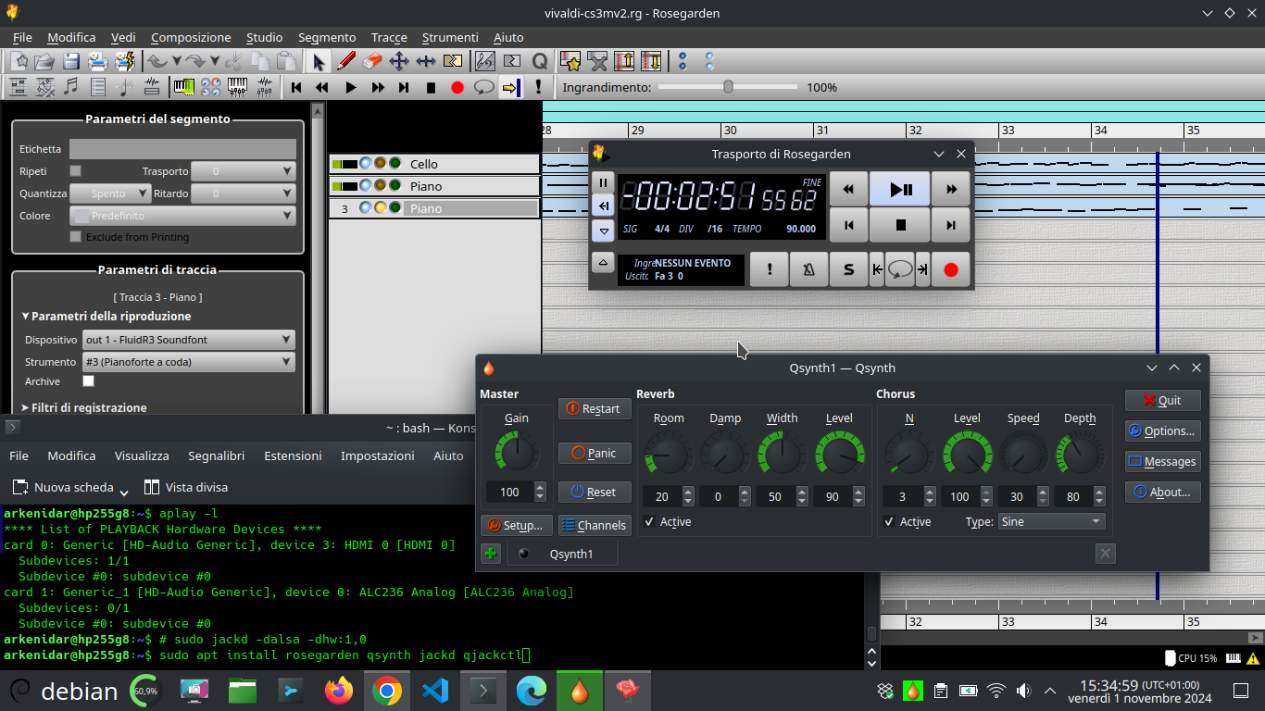Open Qsynth Options... button

[x=1163, y=430]
